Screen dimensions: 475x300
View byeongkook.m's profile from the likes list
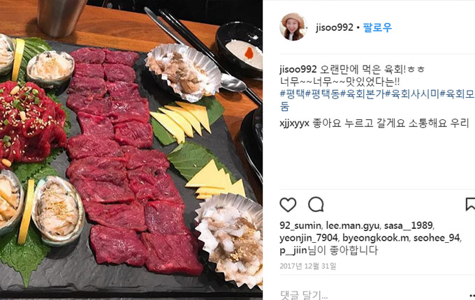(376, 239)
